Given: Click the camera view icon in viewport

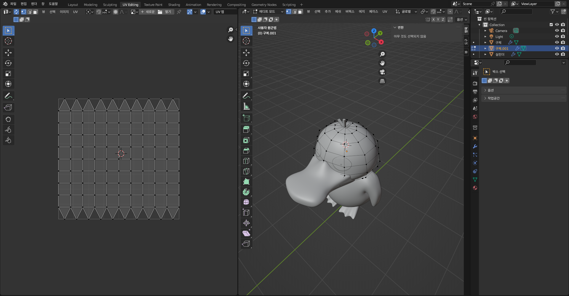Looking at the screenshot, I should [x=382, y=72].
